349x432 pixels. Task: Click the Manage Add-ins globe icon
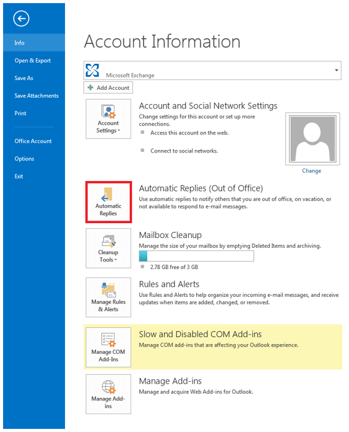[109, 387]
